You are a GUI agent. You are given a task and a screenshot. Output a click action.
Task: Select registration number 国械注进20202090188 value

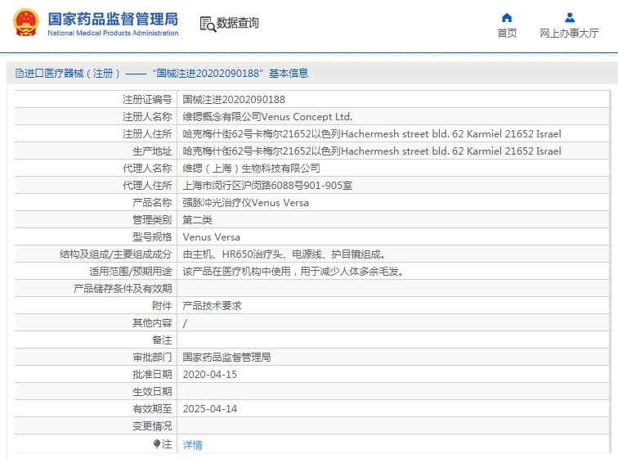point(234,99)
